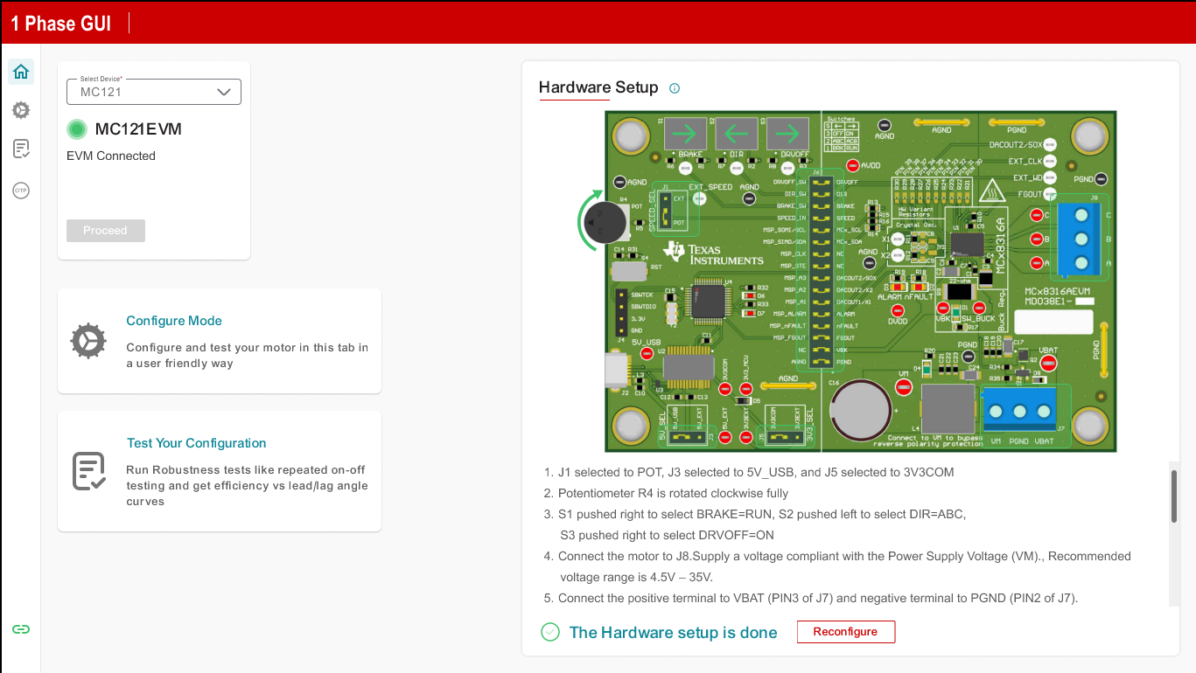This screenshot has height=673, width=1196.
Task: Open the Configure Mode card
Action: 220,341
